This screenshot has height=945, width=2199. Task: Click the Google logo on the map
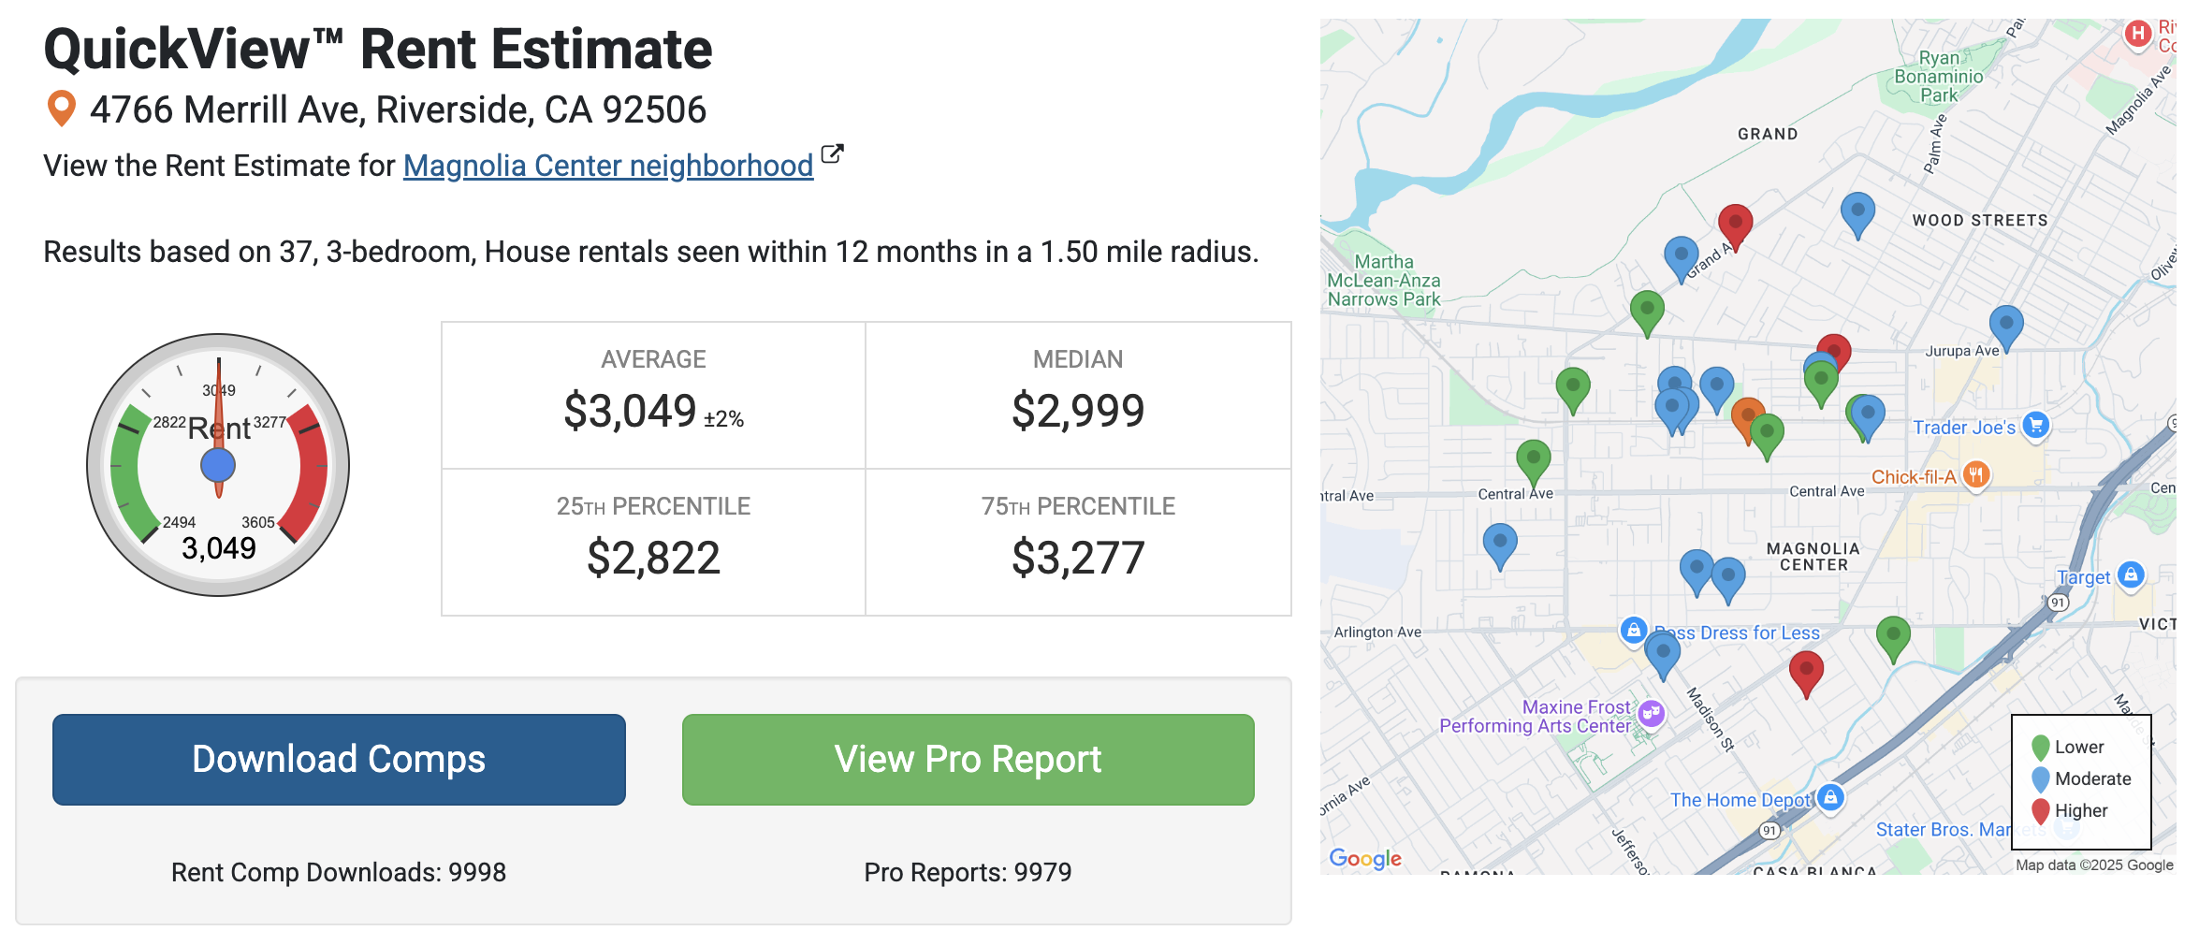(1365, 858)
